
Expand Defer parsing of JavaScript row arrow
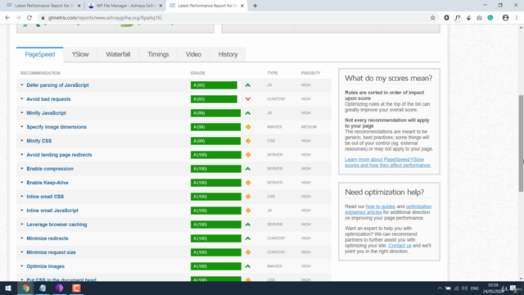[22, 85]
